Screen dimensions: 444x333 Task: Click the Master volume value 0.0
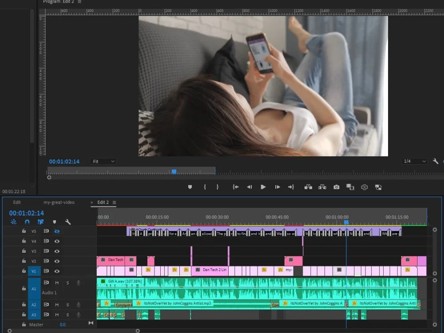(63, 325)
